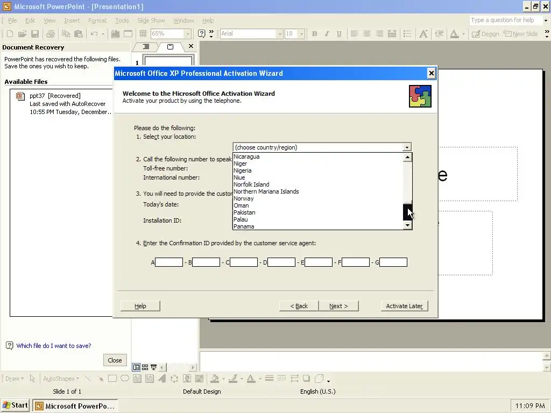Open the Undo history dropdown arrow
The width and height of the screenshot is (551, 413).
click(x=103, y=34)
